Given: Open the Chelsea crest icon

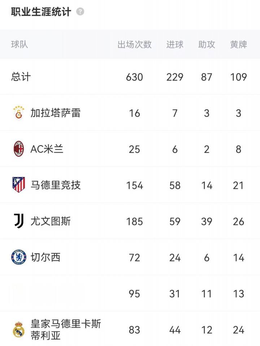Looking at the screenshot, I should click(19, 257).
